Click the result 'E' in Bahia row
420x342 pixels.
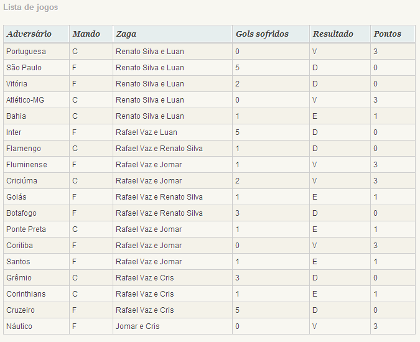[315, 116]
